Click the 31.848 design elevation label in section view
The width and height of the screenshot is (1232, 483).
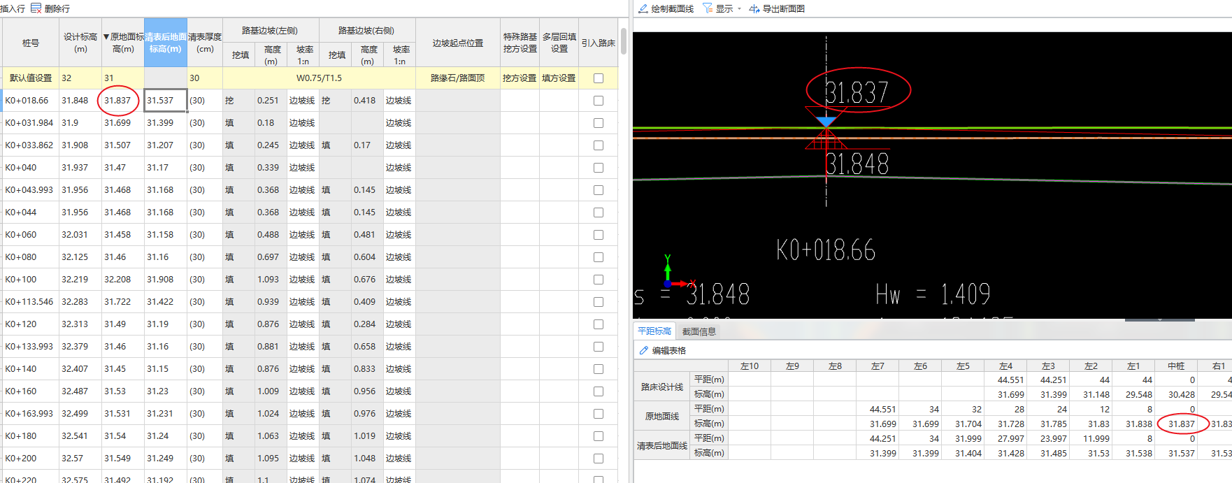pyautogui.click(x=857, y=164)
